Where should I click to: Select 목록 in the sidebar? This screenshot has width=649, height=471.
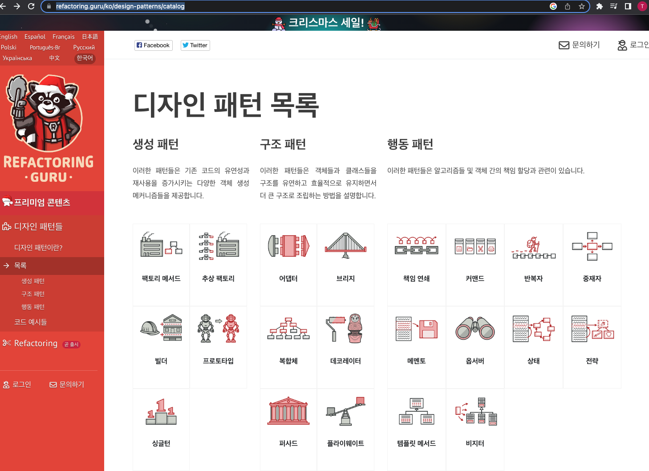tap(52, 266)
